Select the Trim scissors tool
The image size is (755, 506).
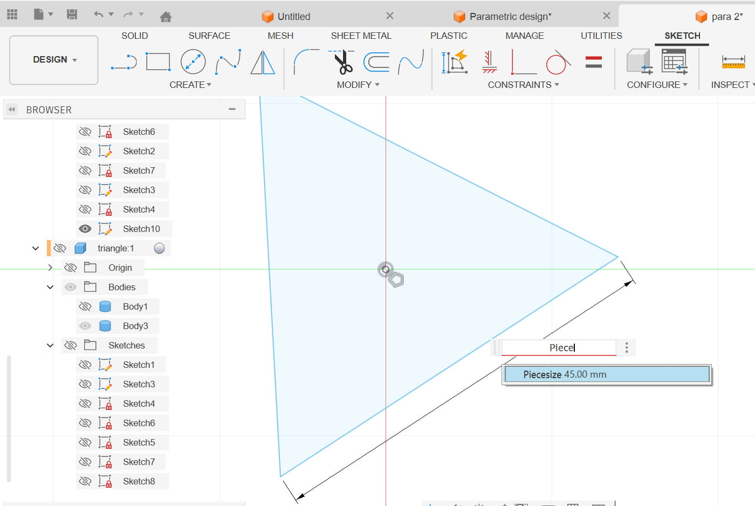341,62
